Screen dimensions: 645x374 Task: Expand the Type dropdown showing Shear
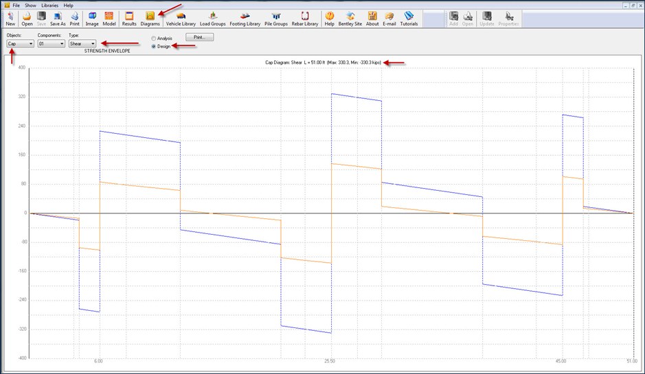pos(82,43)
